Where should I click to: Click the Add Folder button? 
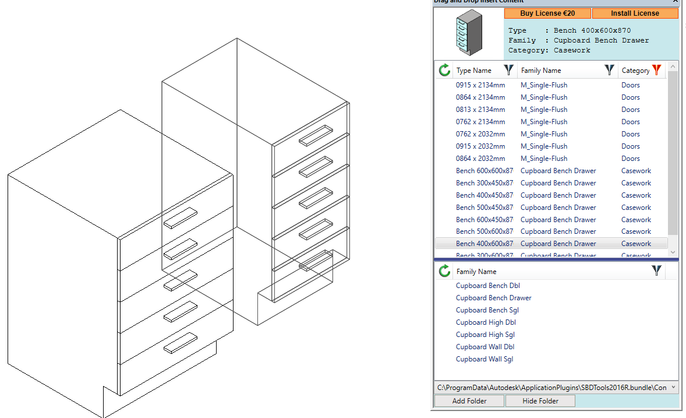[469, 401]
